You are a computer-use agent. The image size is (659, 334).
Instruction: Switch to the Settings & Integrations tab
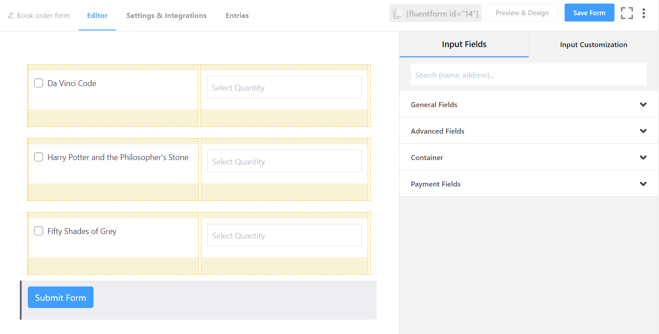click(166, 15)
